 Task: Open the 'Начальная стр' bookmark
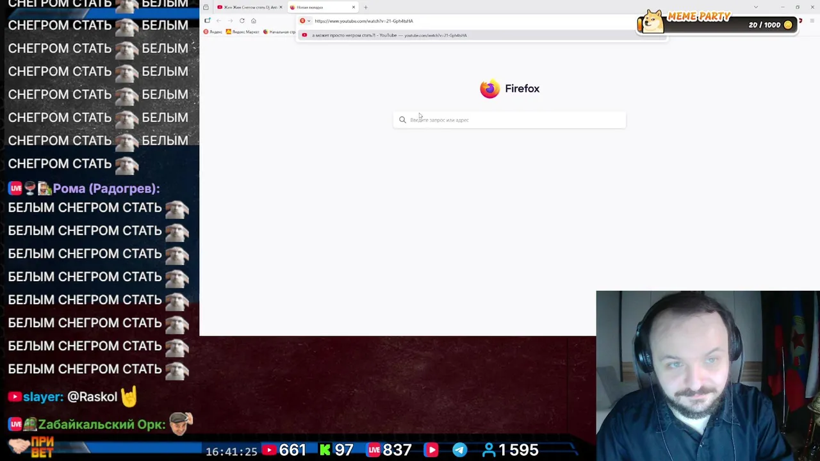[279, 31]
